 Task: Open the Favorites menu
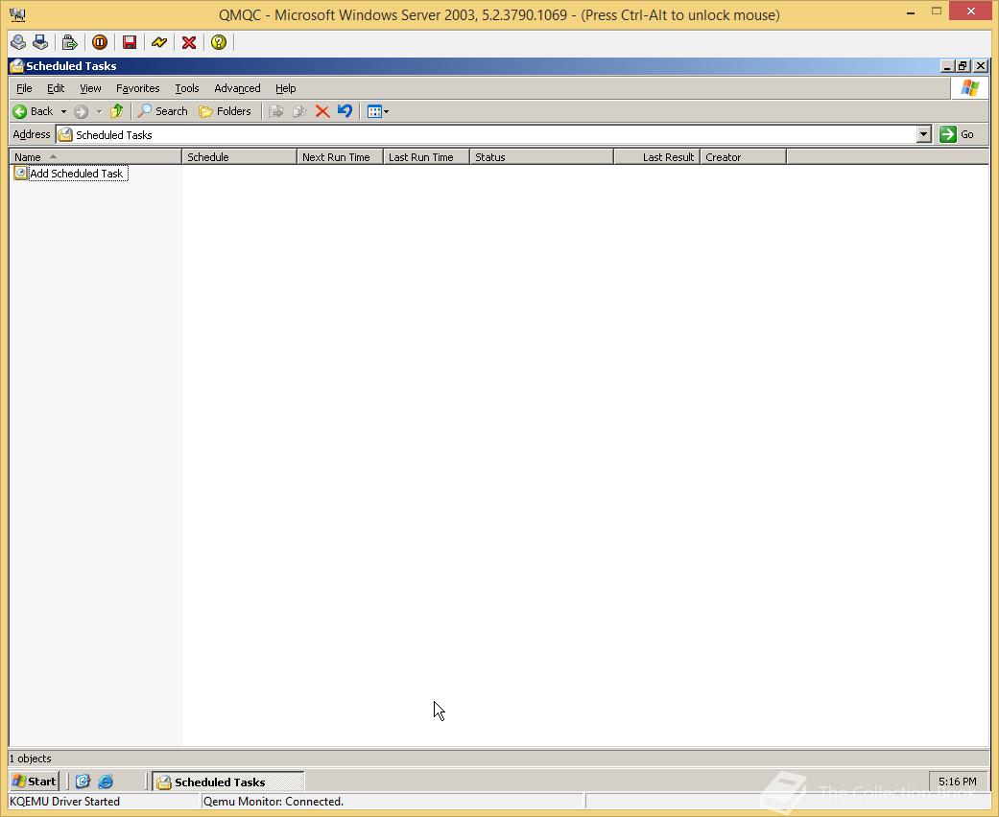[x=137, y=88]
